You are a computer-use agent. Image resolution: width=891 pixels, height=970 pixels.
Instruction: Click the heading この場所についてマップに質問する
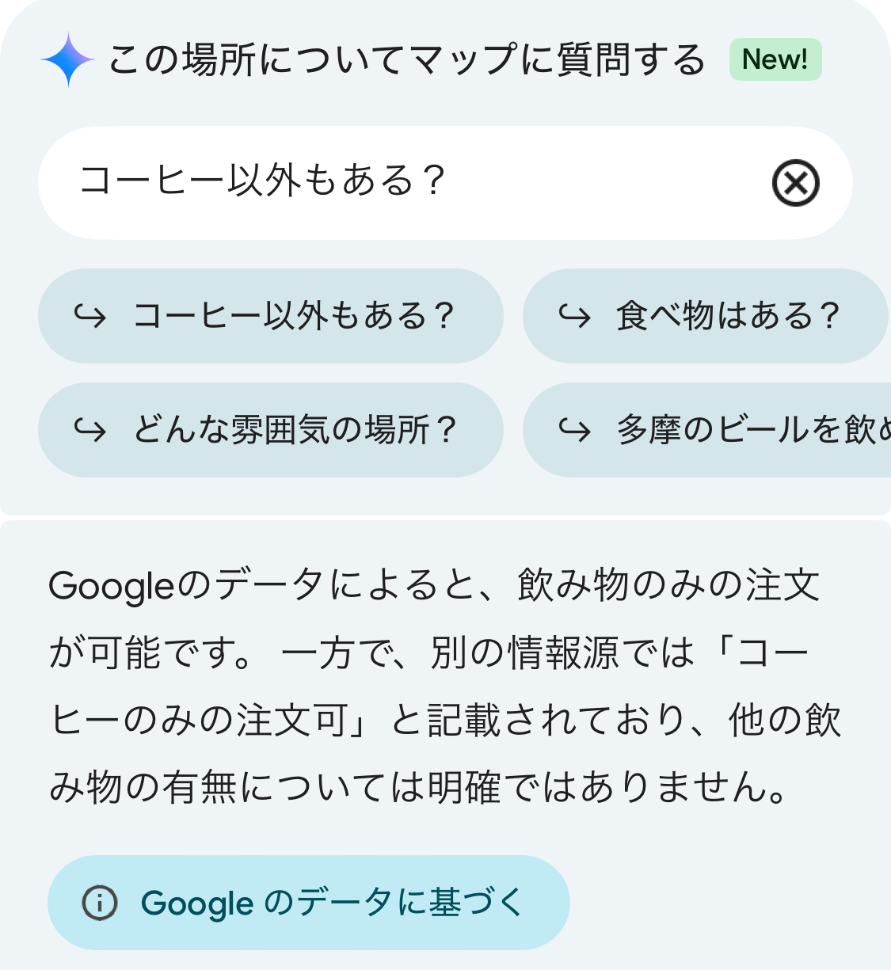coord(406,60)
